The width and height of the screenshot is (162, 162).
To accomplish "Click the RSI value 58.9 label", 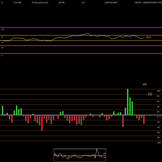I will click(148, 37).
